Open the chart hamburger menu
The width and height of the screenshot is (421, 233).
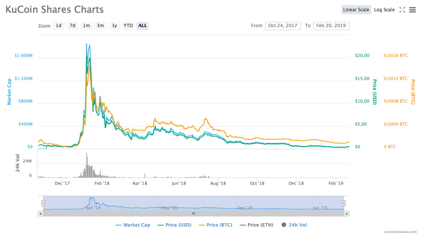412,10
